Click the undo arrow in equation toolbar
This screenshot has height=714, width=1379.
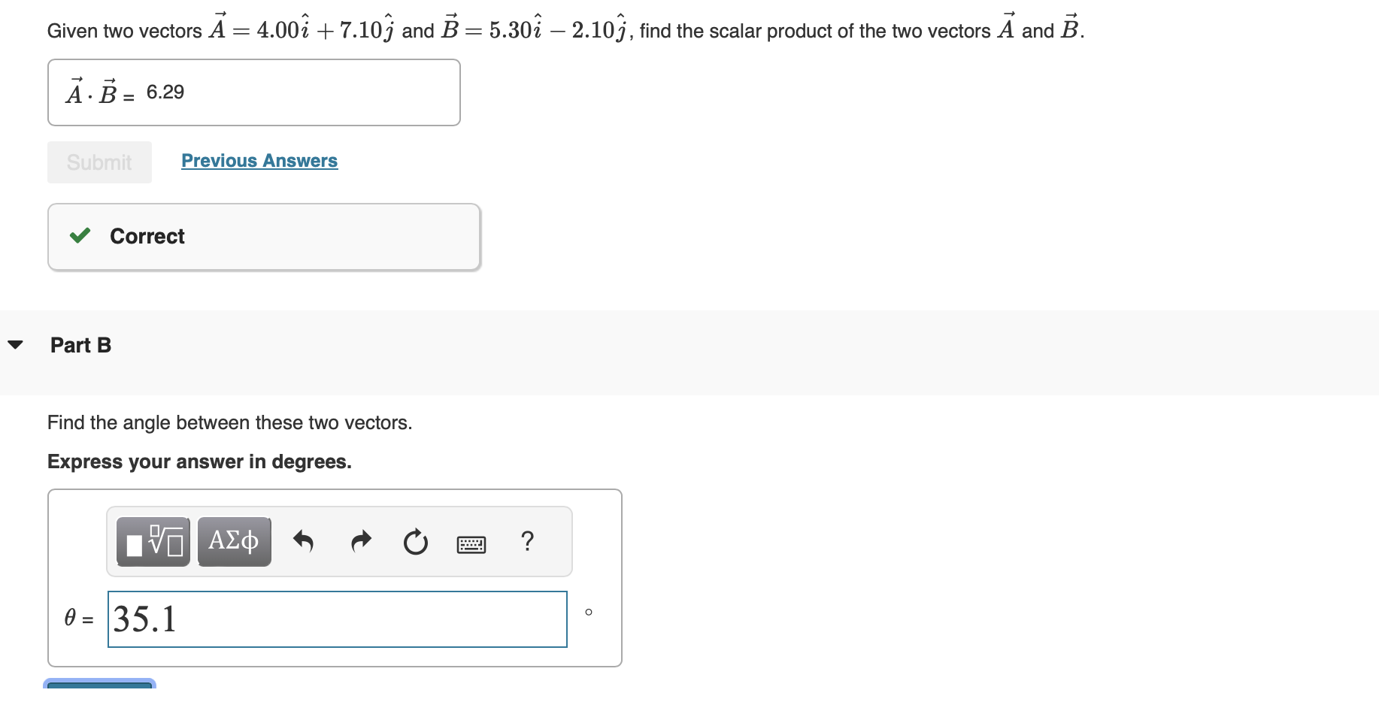coord(304,541)
